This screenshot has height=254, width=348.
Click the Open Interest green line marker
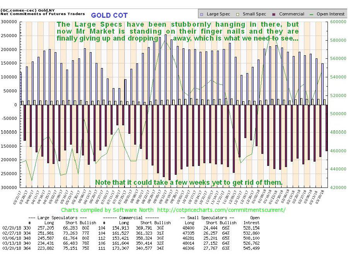tap(312, 14)
